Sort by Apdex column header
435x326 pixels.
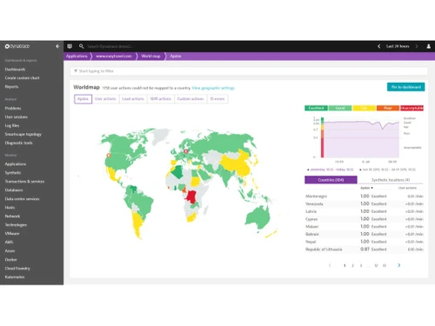click(x=366, y=188)
